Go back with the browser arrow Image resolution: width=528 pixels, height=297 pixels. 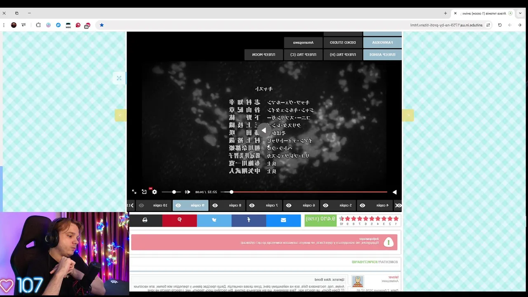519,25
